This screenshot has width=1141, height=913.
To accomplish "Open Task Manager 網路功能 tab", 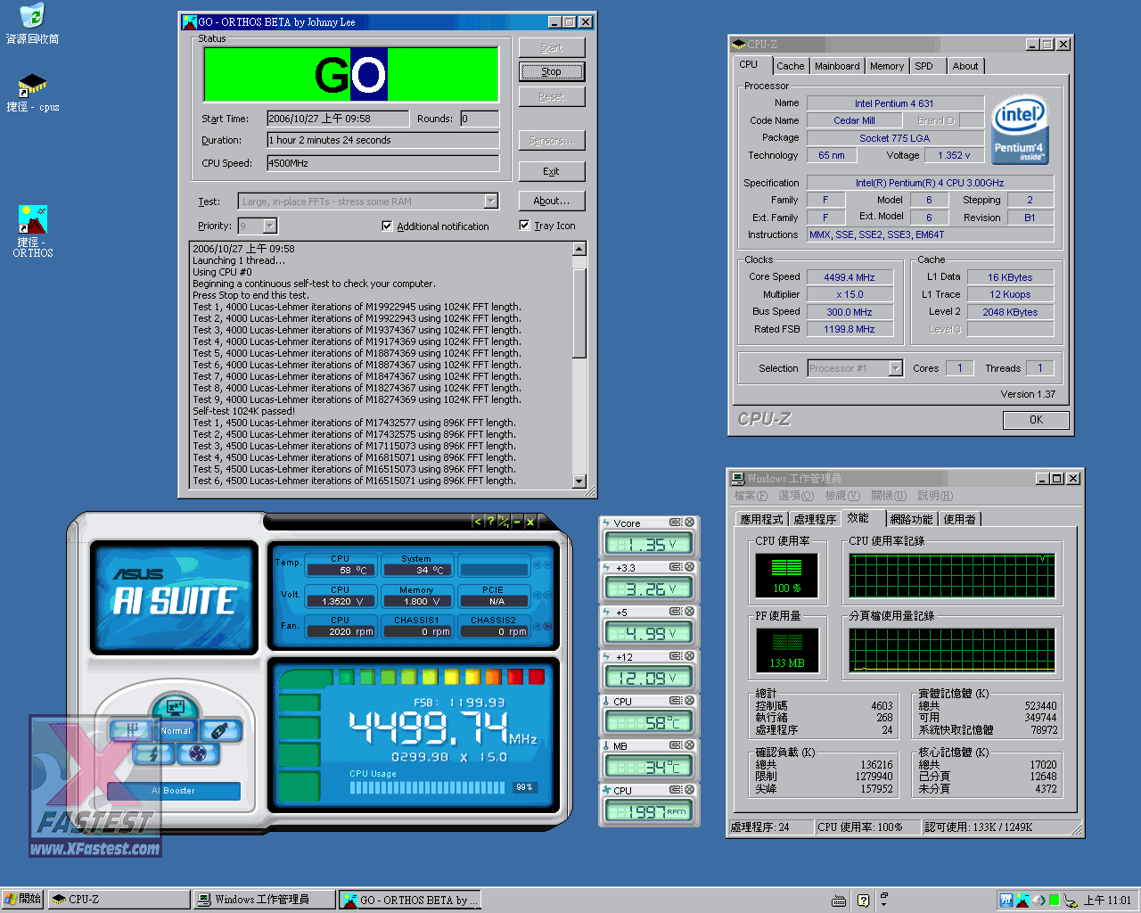I will click(911, 519).
